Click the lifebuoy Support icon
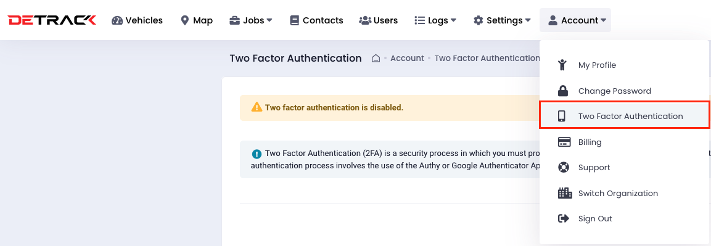 click(x=563, y=168)
